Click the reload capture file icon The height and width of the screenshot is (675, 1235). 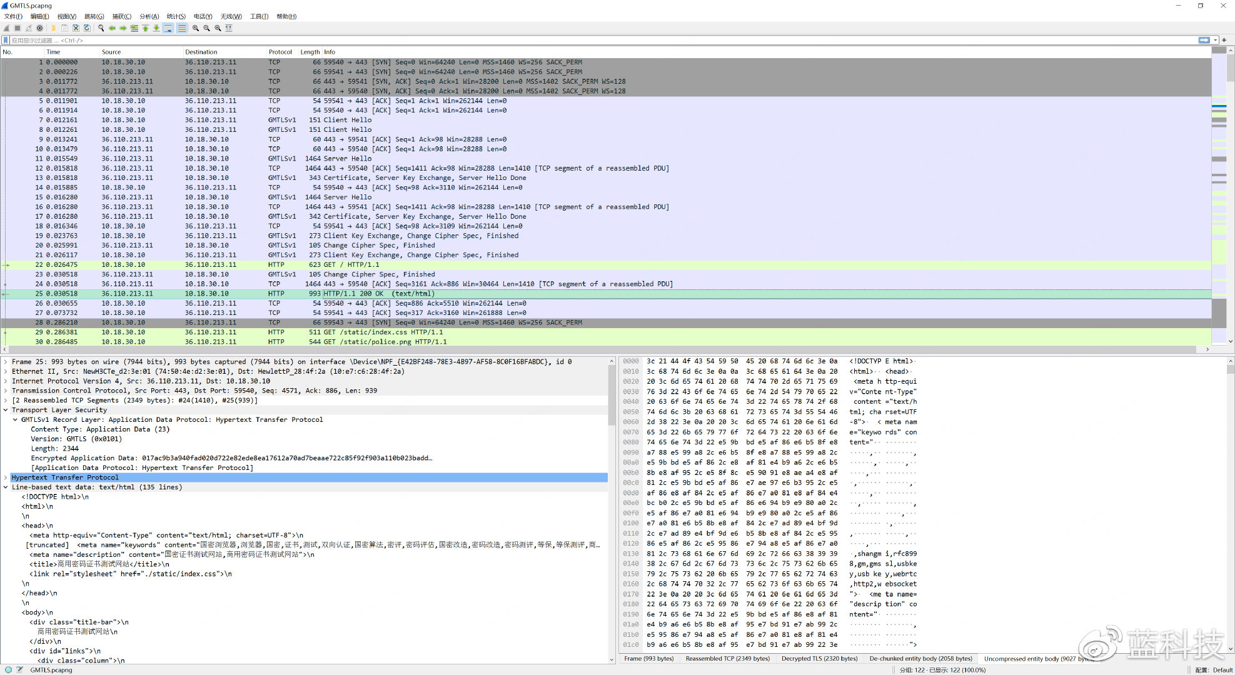coord(87,28)
